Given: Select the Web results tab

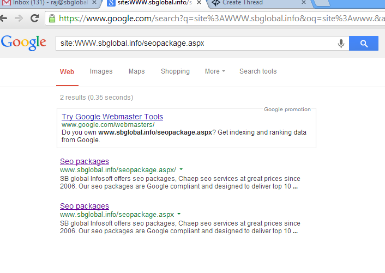Looking at the screenshot, I should point(67,71).
